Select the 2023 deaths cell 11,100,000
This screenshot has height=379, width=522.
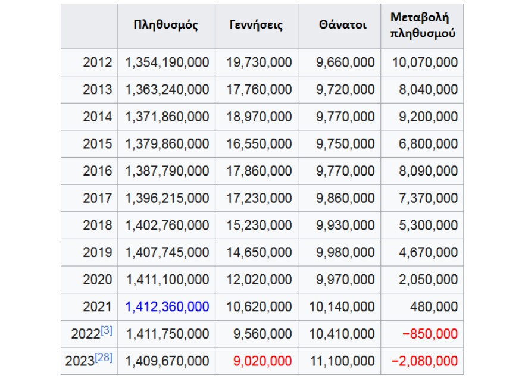click(339, 361)
